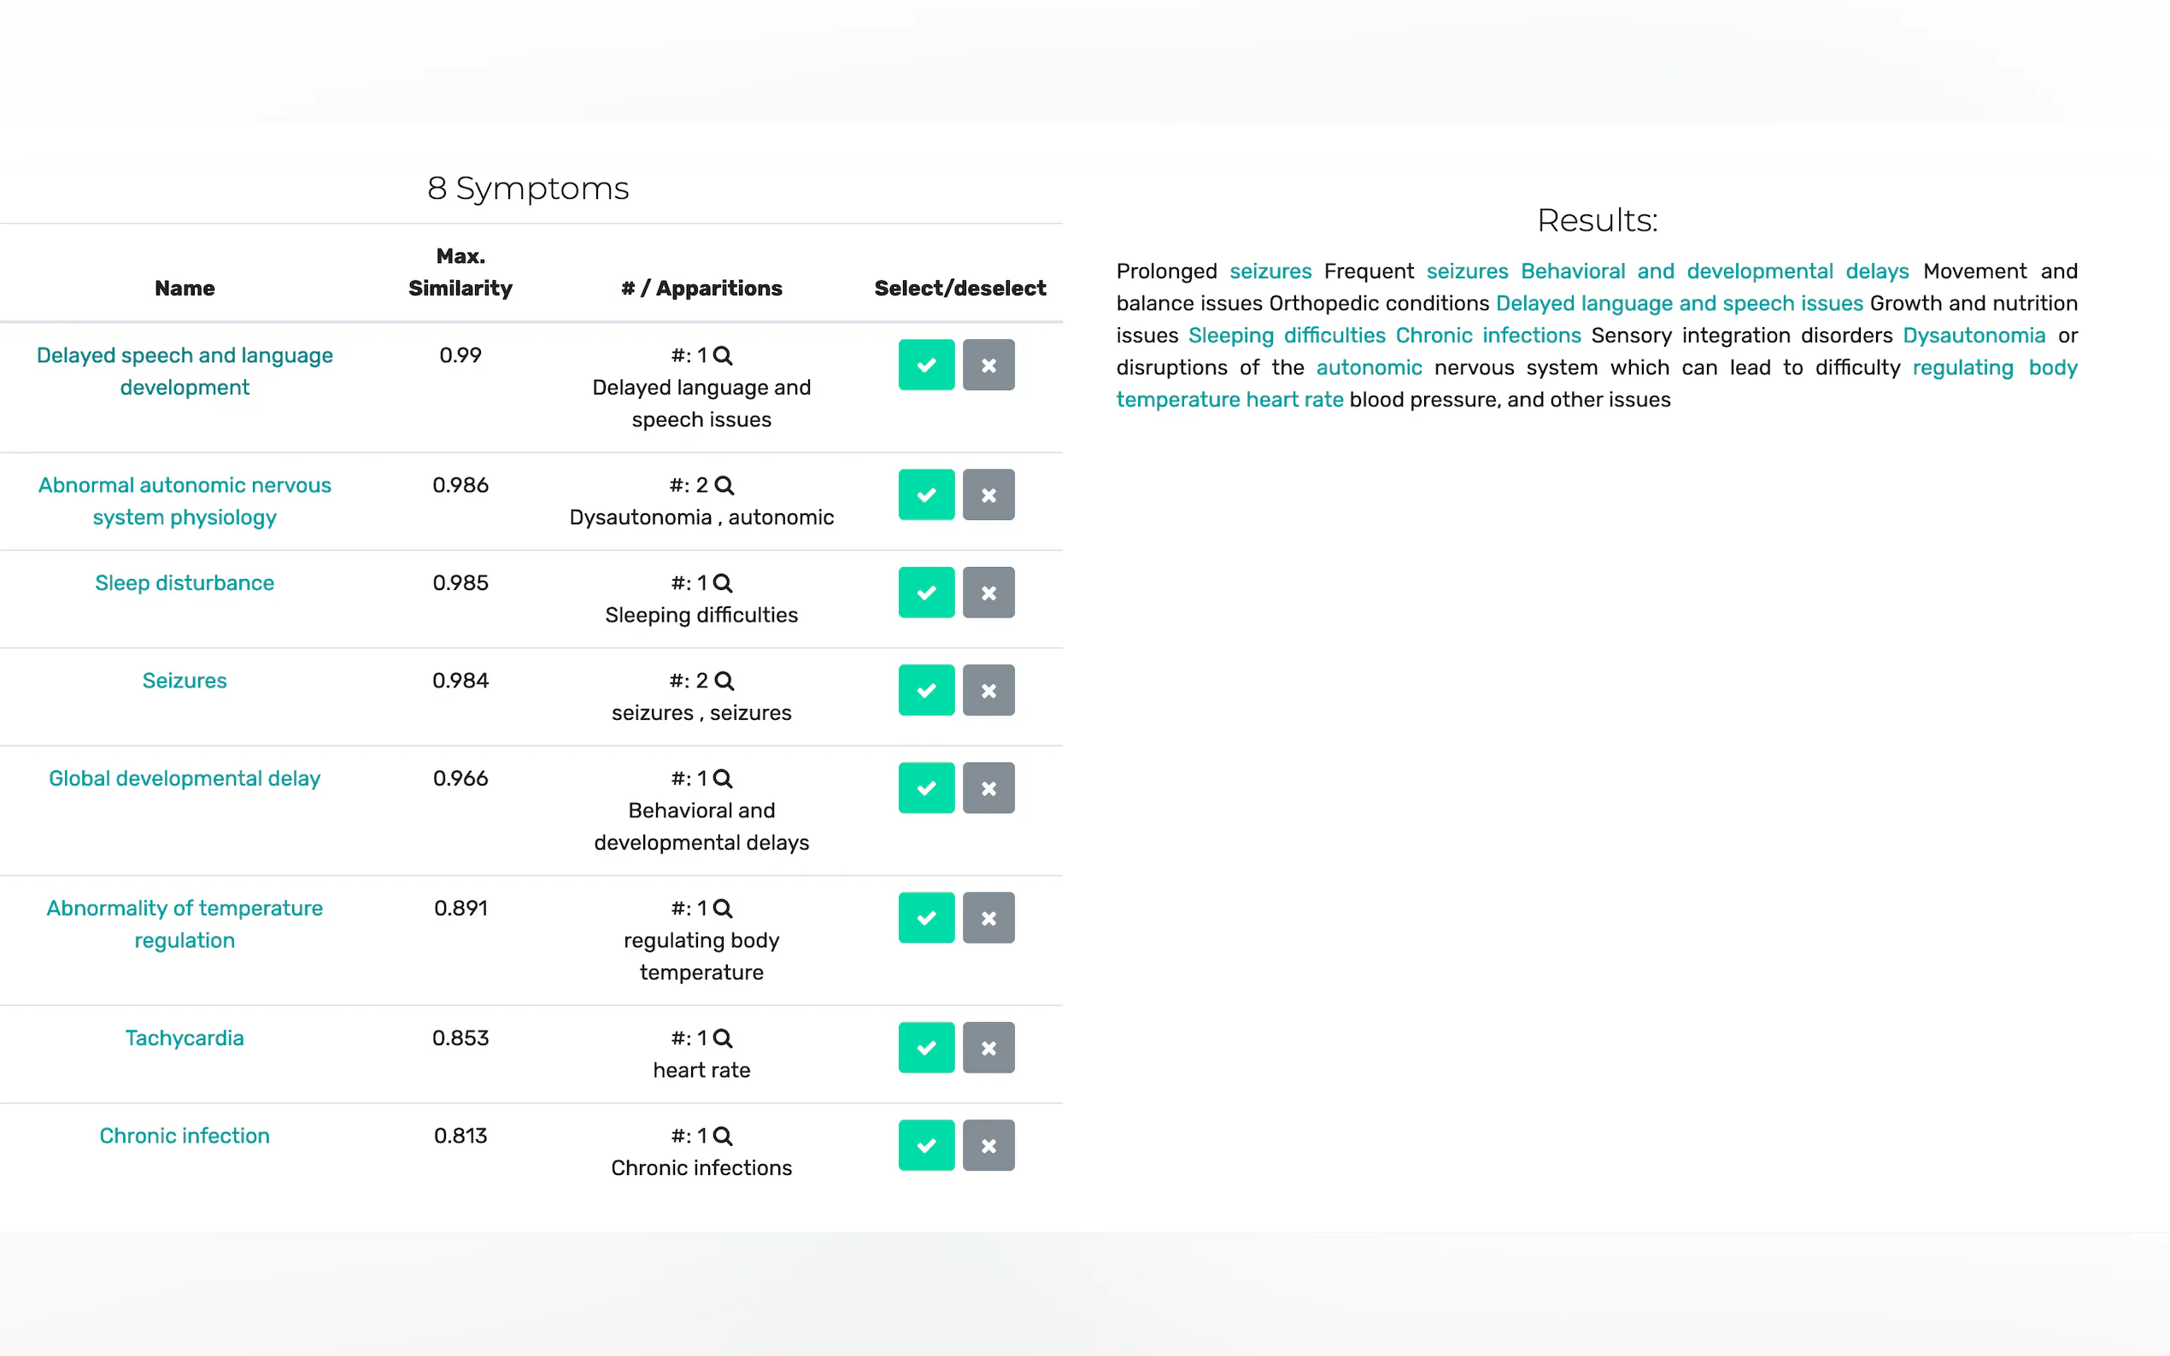
Task: Open magnifier for autonomic nervous system row
Action: click(x=724, y=485)
